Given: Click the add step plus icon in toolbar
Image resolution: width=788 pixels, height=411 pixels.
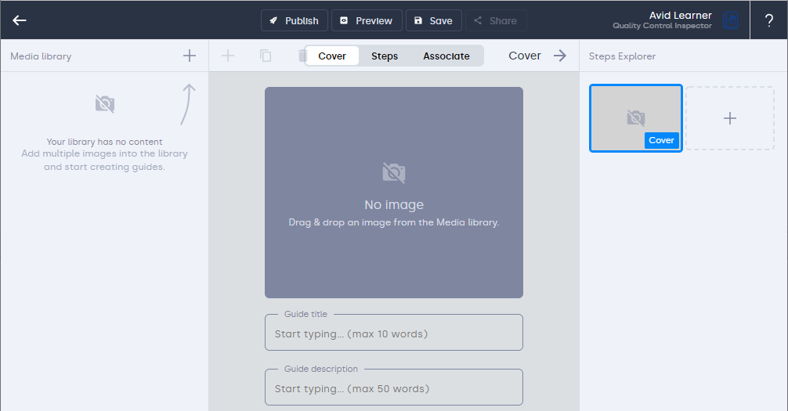Looking at the screenshot, I should pos(228,56).
